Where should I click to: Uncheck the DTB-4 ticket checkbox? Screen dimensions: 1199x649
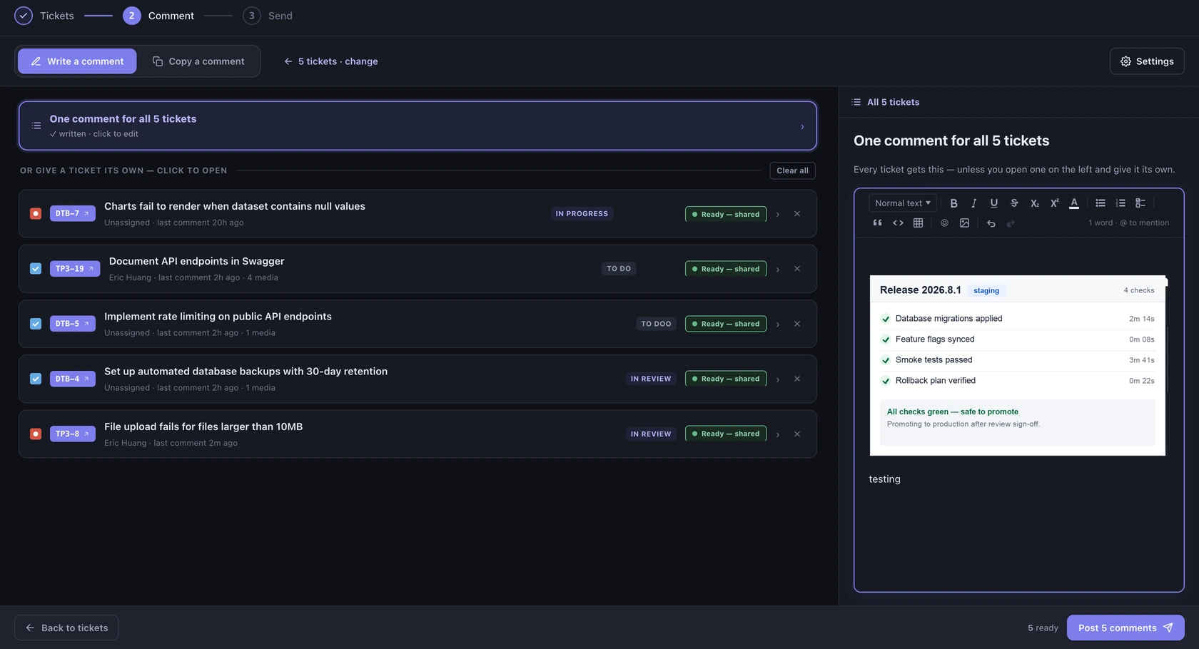point(36,379)
